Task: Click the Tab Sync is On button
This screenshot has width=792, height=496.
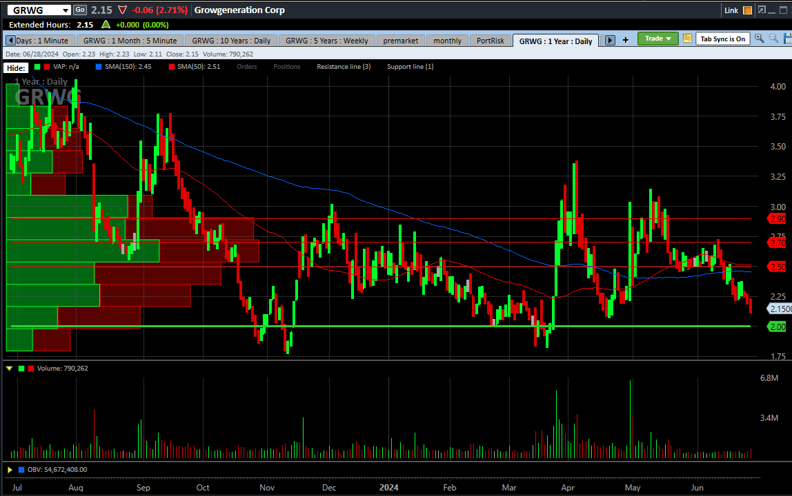Action: [723, 39]
